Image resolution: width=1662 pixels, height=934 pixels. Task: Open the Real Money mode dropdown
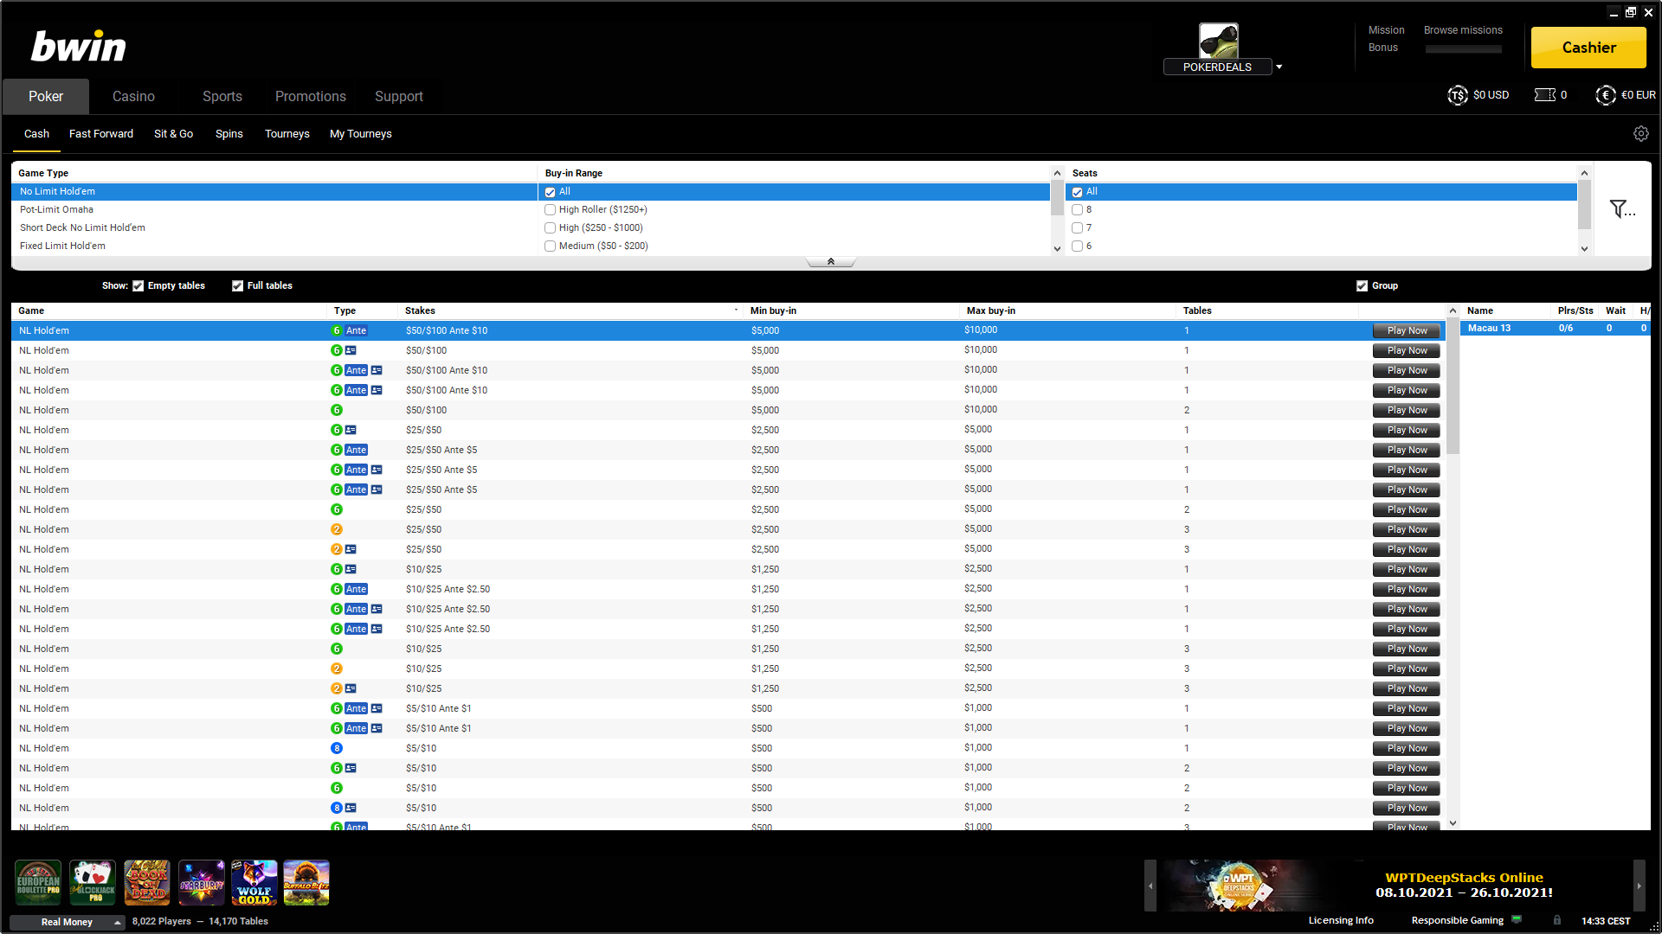pos(68,922)
